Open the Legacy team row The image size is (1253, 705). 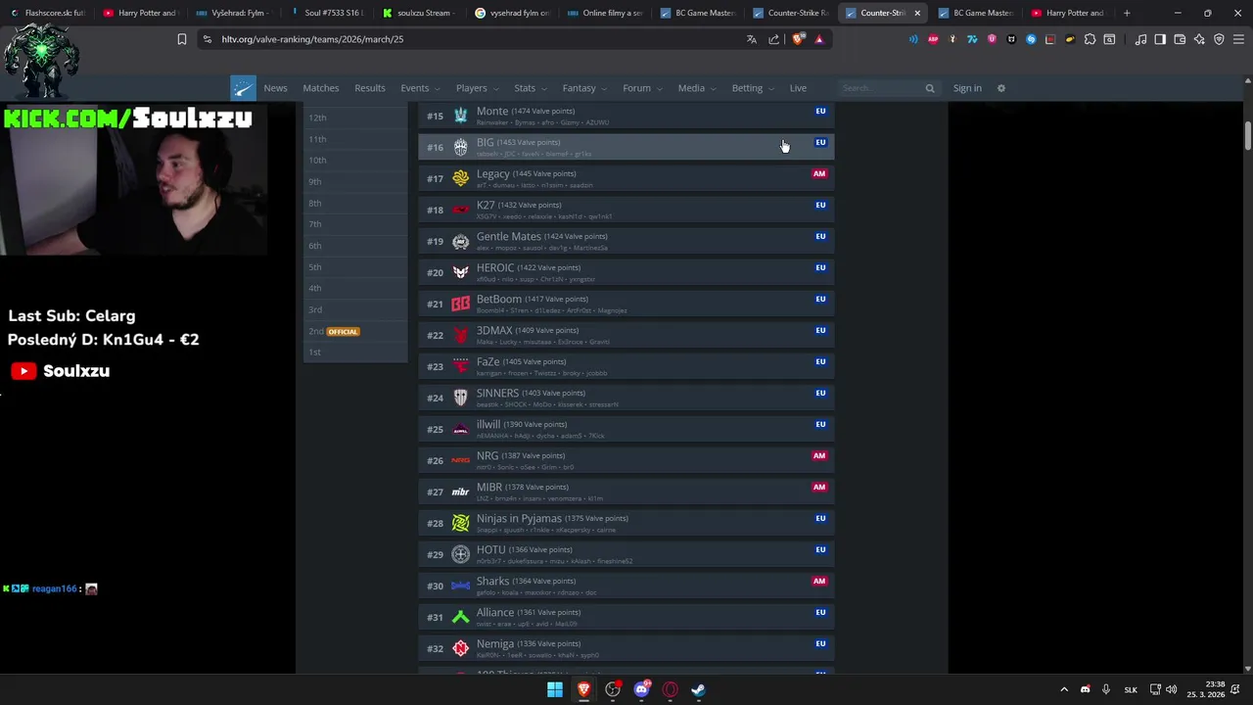[626, 178]
